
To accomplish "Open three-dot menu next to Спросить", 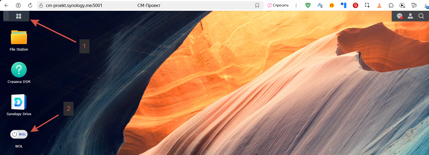I will coord(296,5).
